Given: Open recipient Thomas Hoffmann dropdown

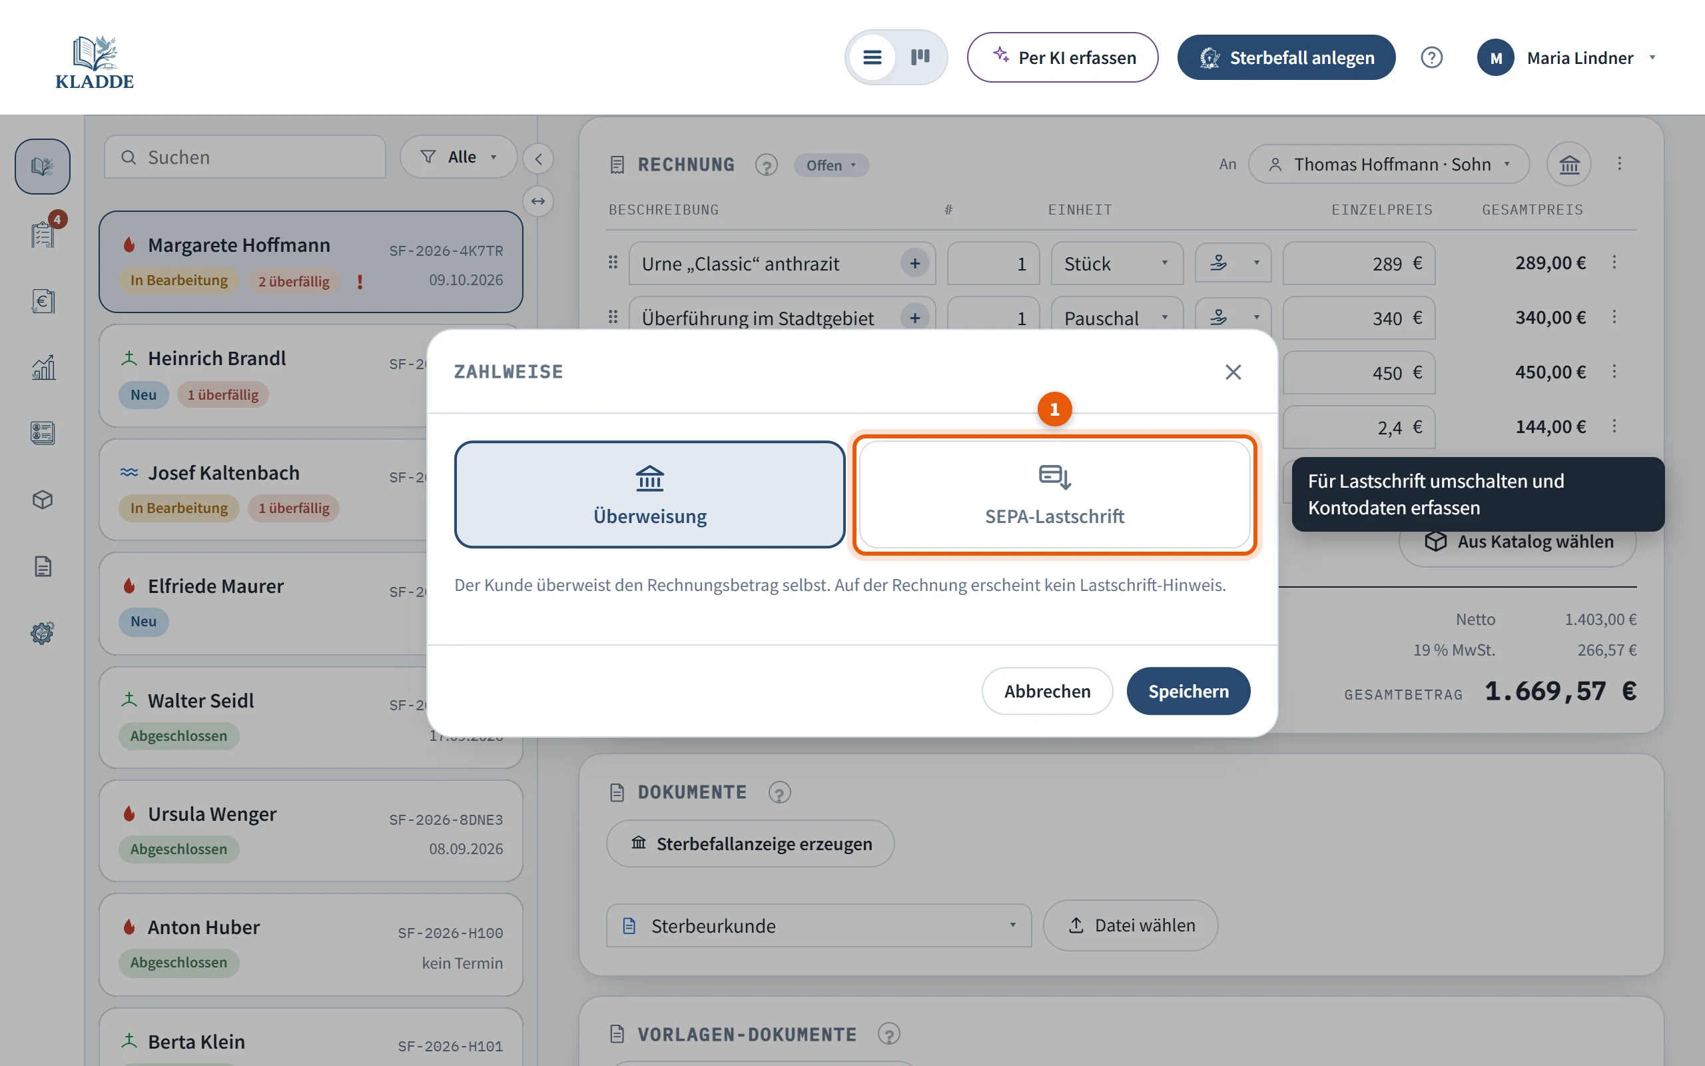Looking at the screenshot, I should pyautogui.click(x=1389, y=165).
